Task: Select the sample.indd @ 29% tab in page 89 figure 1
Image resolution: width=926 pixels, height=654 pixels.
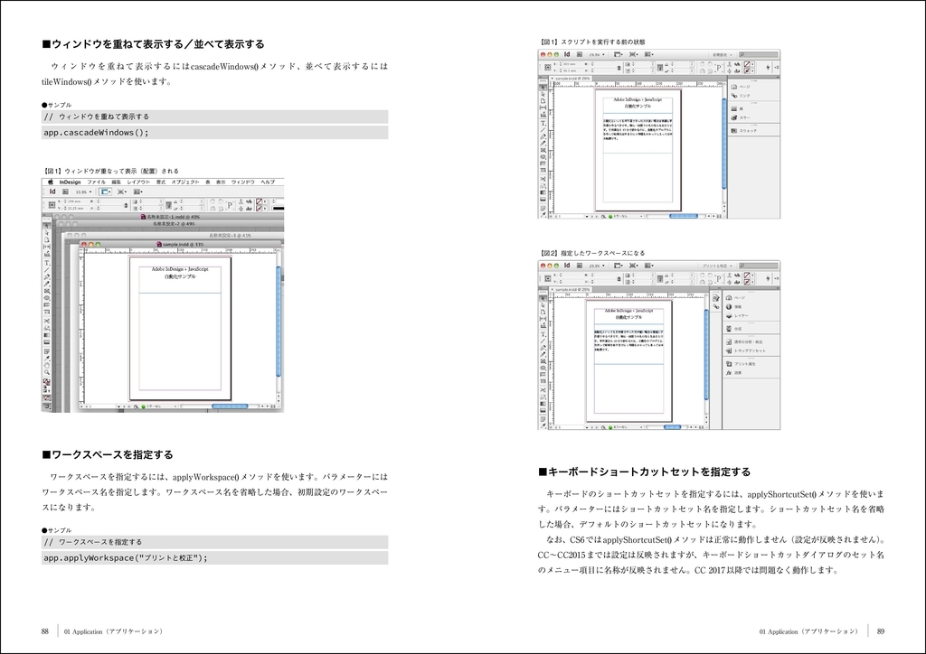Action: point(571,78)
